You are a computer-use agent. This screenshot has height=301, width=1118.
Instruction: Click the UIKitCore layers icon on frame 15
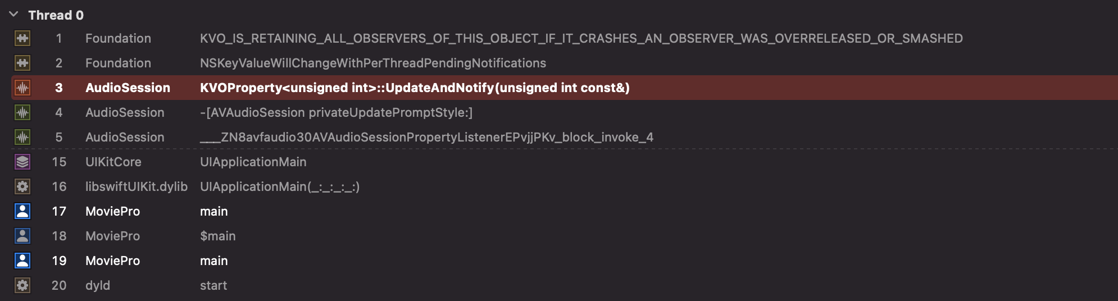coord(22,162)
